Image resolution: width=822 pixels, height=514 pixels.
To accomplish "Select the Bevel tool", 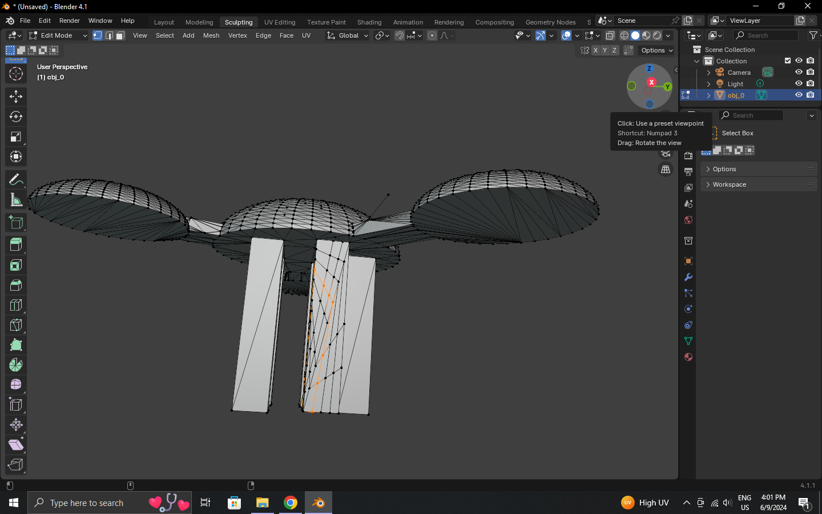I will 16,285.
